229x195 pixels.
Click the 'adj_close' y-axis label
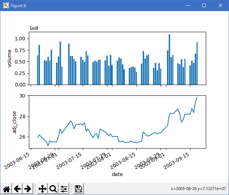tap(15, 122)
